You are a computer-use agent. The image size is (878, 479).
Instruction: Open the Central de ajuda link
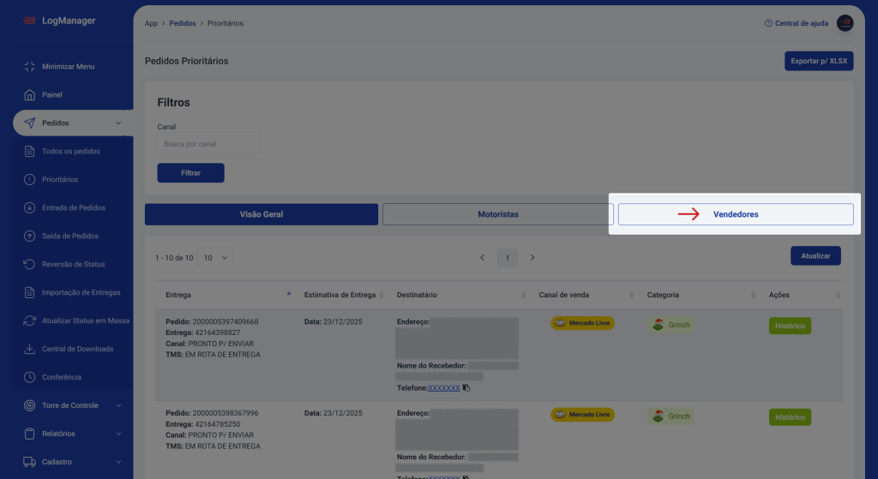tap(797, 23)
